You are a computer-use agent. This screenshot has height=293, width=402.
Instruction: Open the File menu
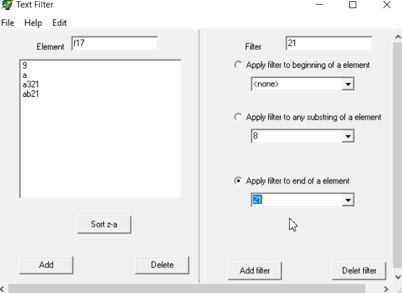tap(8, 23)
